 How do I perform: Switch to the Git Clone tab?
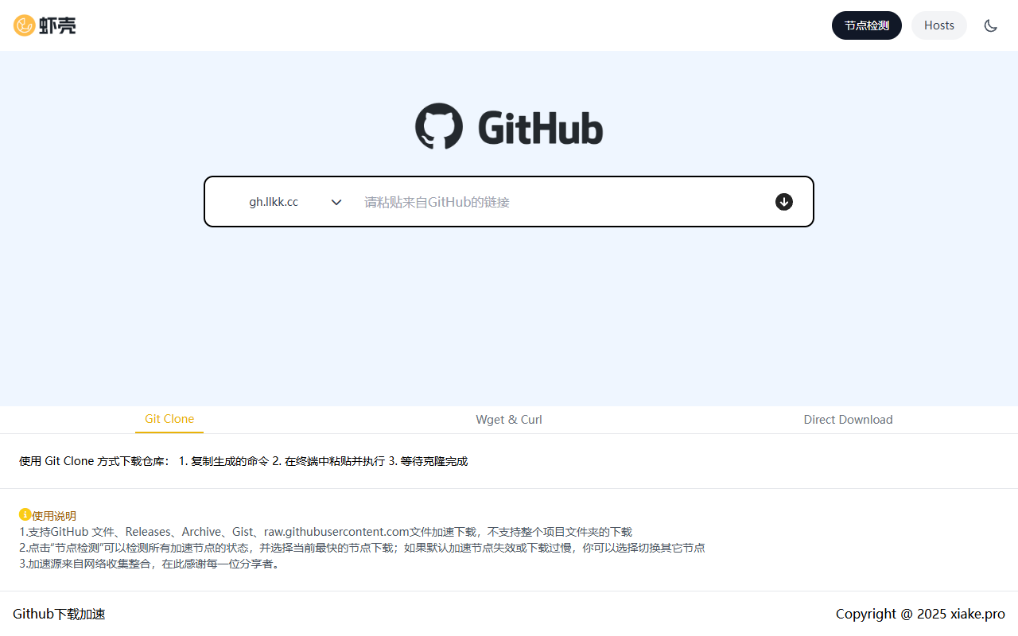click(169, 419)
